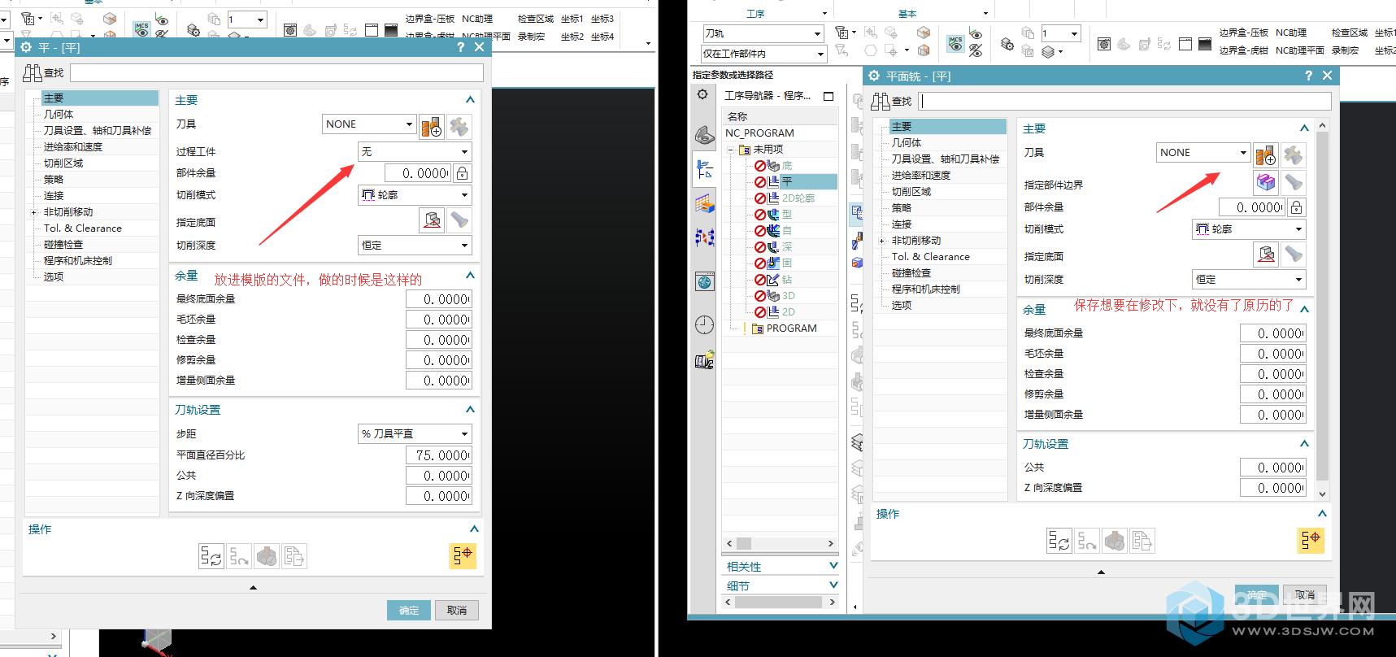Open 刀具 NONE dropdown in 平面铣 dialog
Image resolution: width=1396 pixels, height=657 pixels.
click(1202, 152)
